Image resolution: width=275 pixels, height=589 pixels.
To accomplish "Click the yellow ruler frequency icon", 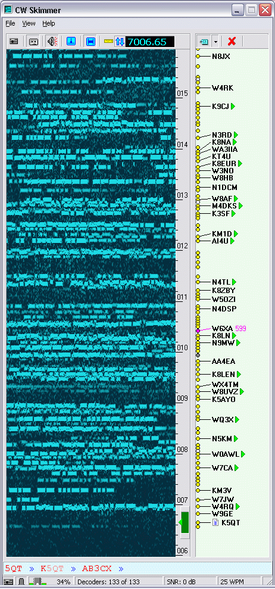I will click(108, 41).
